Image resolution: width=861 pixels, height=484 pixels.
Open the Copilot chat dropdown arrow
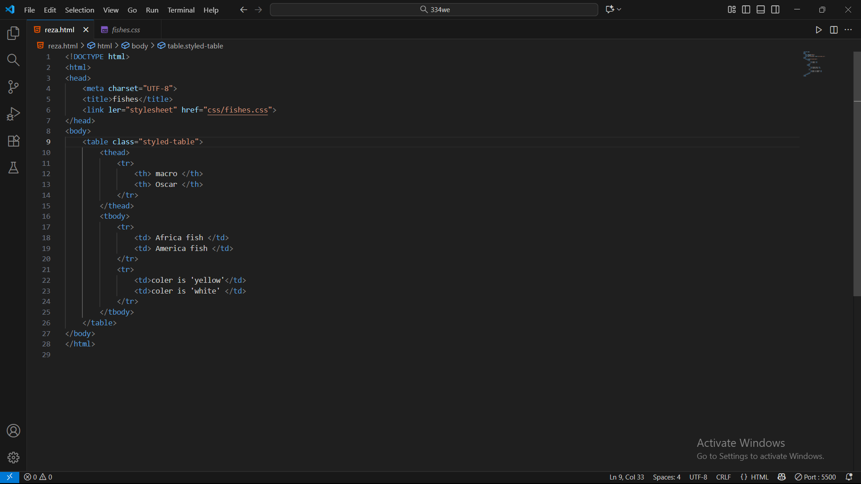click(619, 9)
